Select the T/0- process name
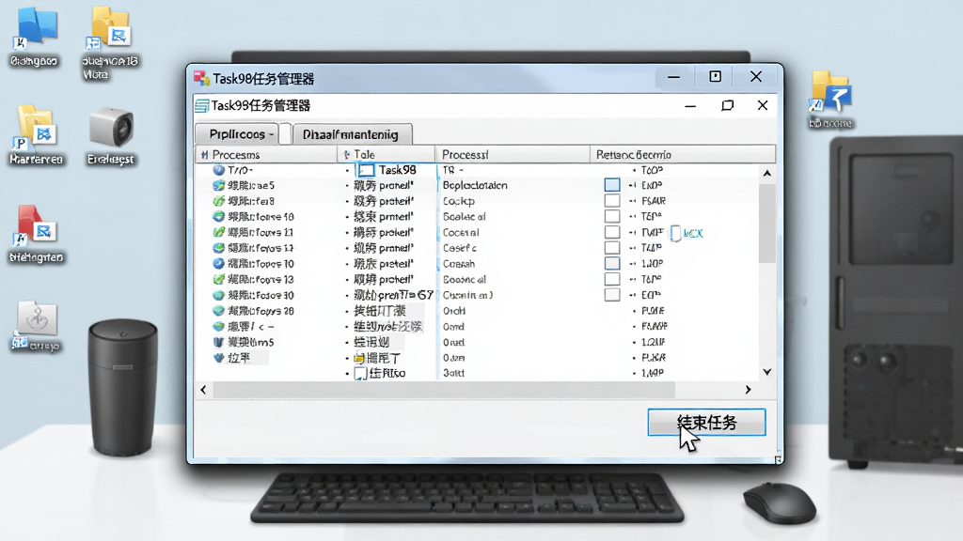 (240, 170)
